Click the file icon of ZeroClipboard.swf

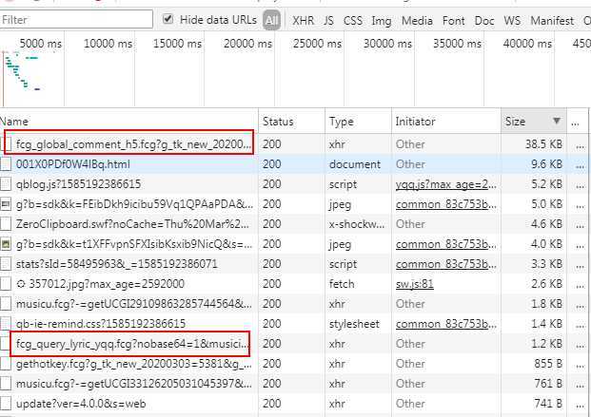coord(6,224)
